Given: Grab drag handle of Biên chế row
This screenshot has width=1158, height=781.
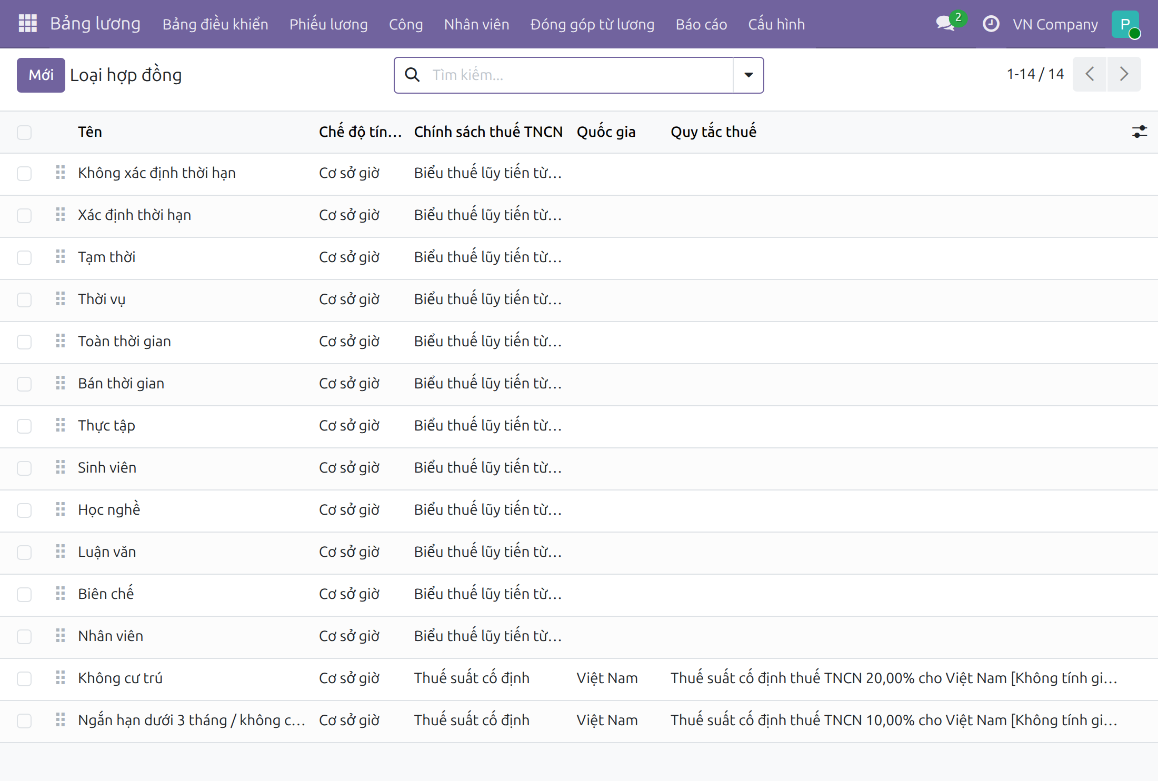Looking at the screenshot, I should [x=61, y=594].
